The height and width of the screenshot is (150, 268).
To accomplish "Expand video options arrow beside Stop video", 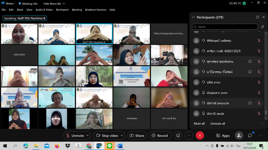I will [122, 135].
